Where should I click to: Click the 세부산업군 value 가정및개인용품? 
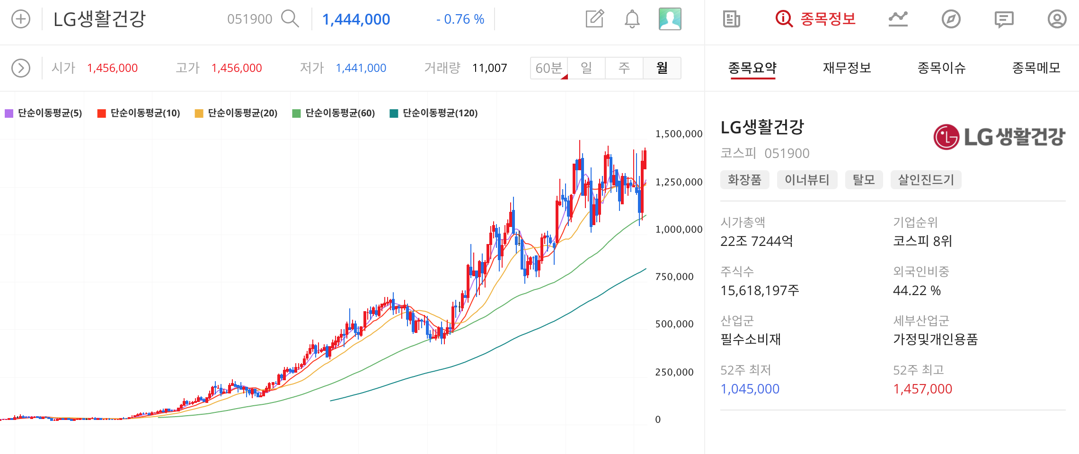coord(936,340)
